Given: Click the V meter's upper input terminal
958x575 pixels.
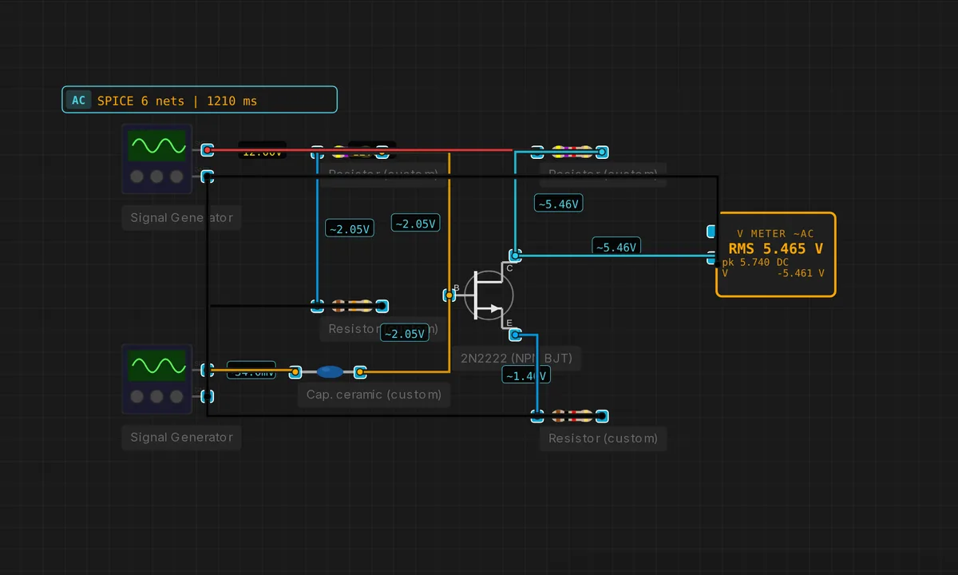Looking at the screenshot, I should [712, 232].
